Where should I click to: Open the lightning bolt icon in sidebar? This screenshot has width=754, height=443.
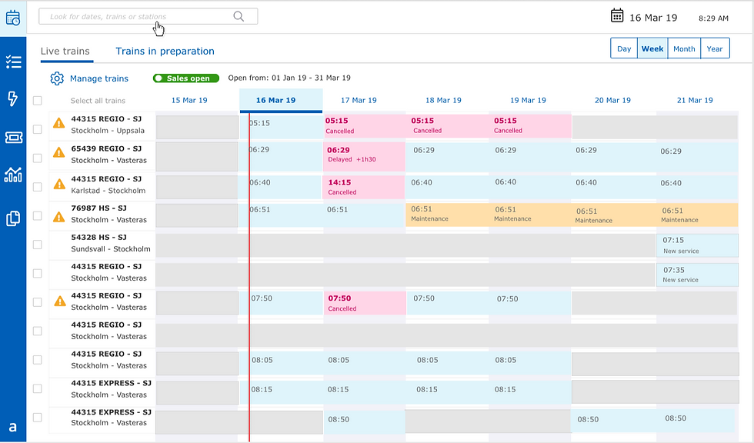[x=13, y=98]
